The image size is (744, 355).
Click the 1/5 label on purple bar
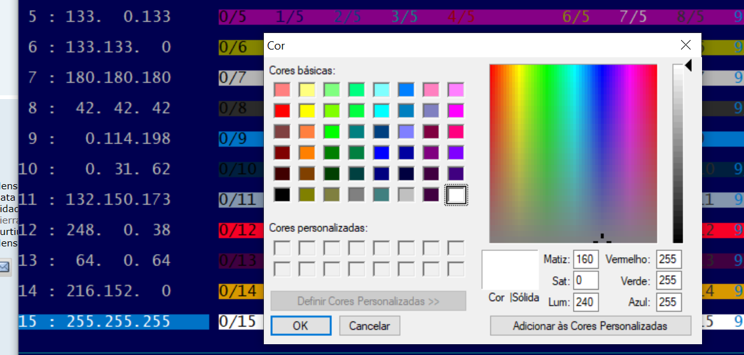pyautogui.click(x=290, y=17)
